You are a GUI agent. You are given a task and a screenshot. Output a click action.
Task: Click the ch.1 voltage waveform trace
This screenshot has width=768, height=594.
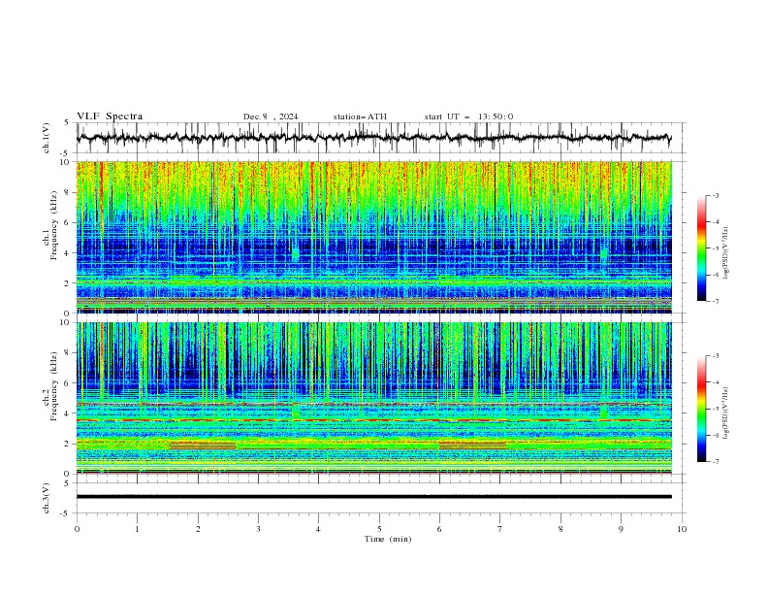373,138
